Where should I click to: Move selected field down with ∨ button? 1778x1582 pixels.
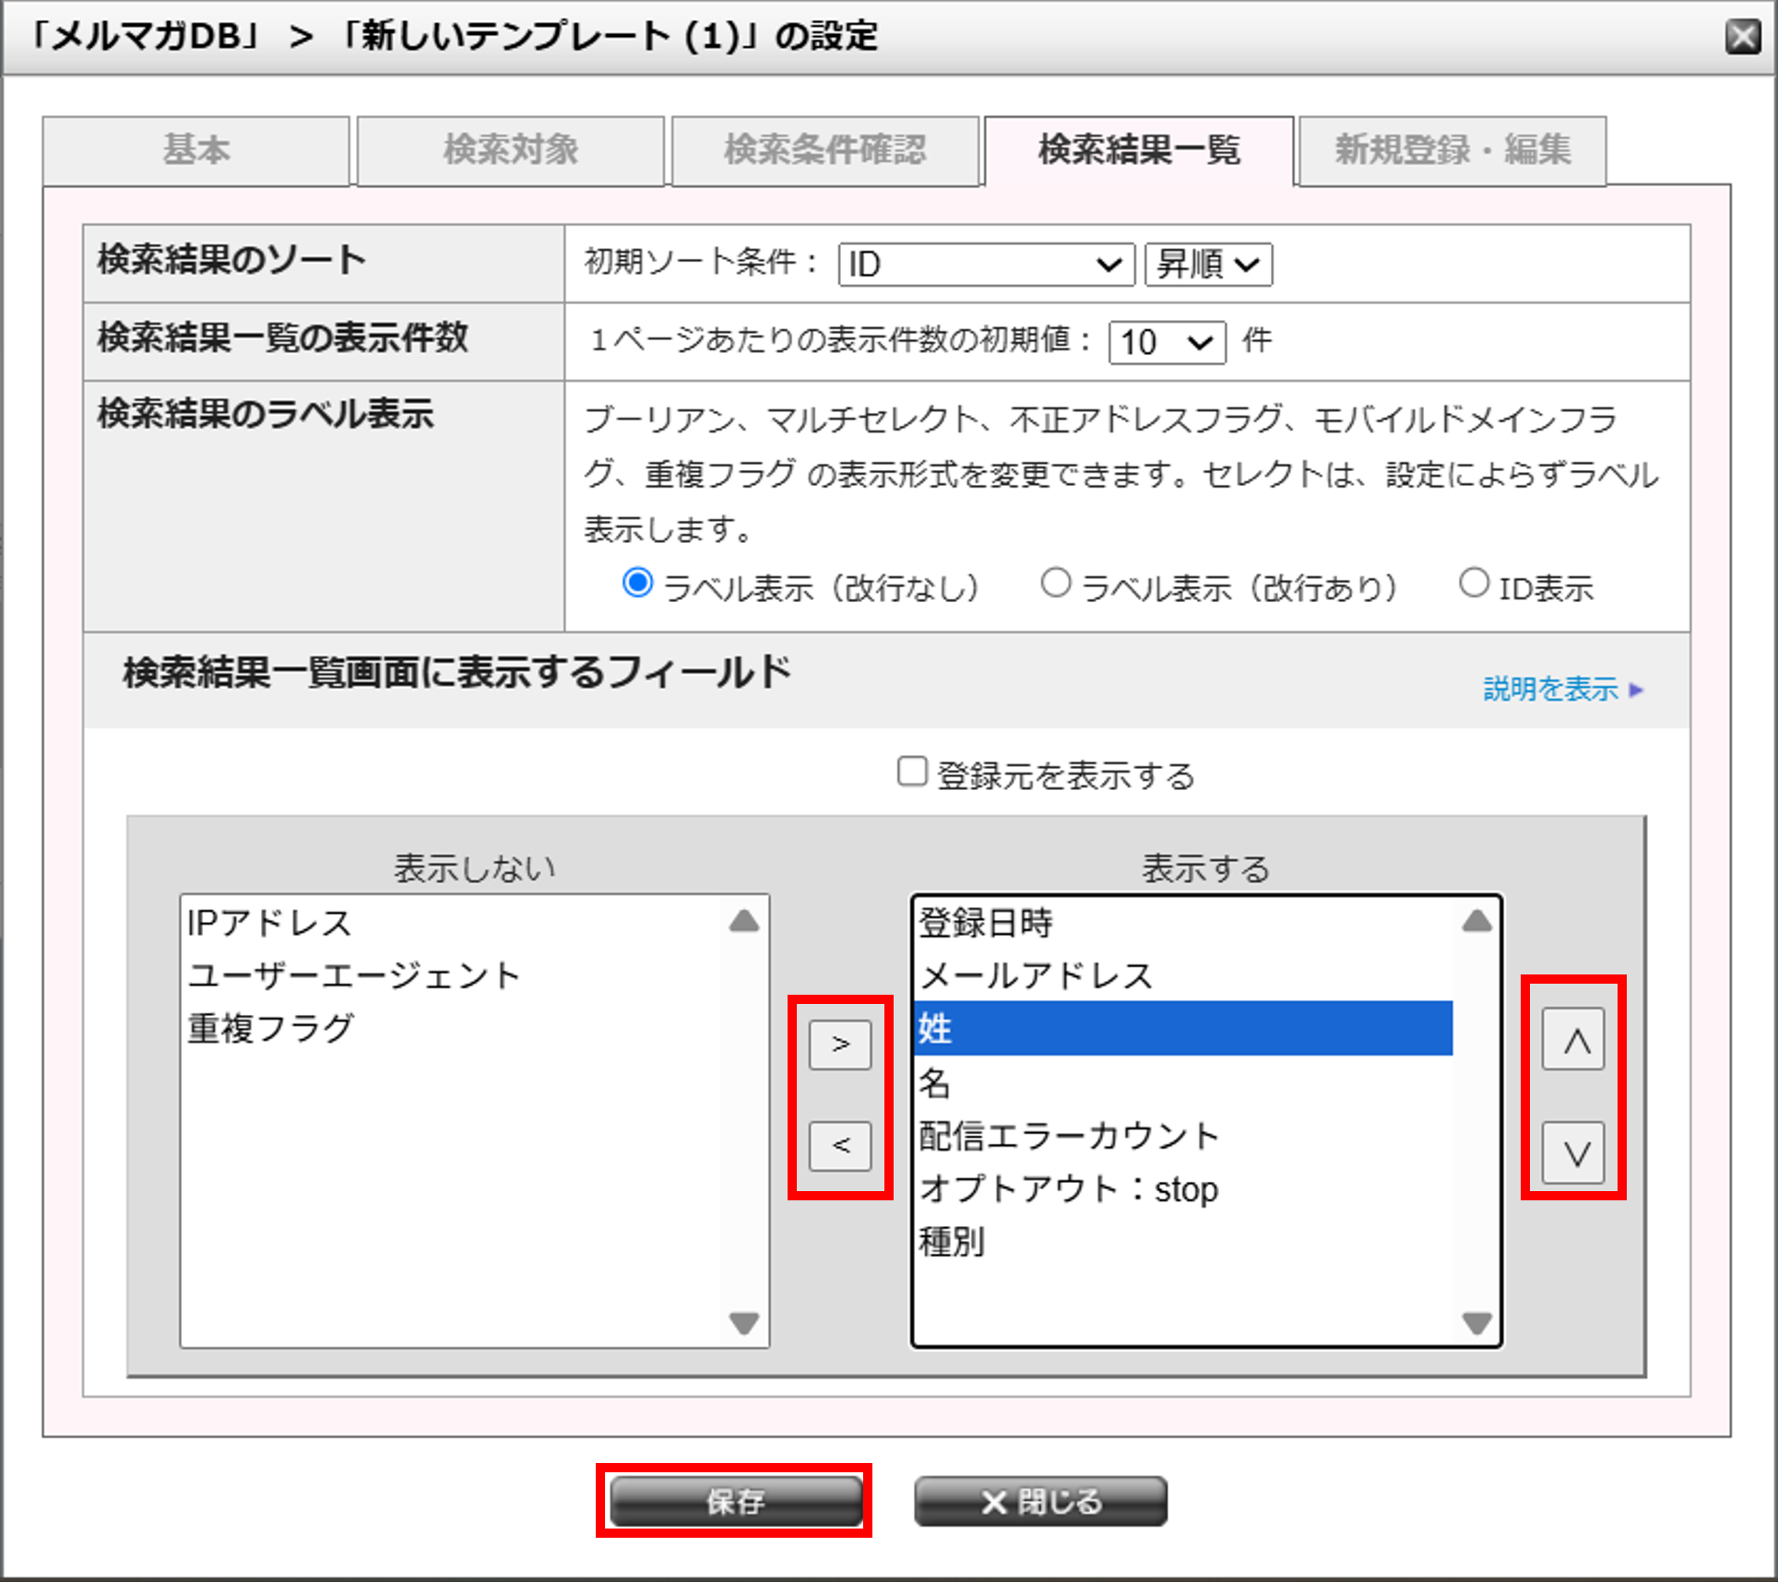tap(1573, 1152)
